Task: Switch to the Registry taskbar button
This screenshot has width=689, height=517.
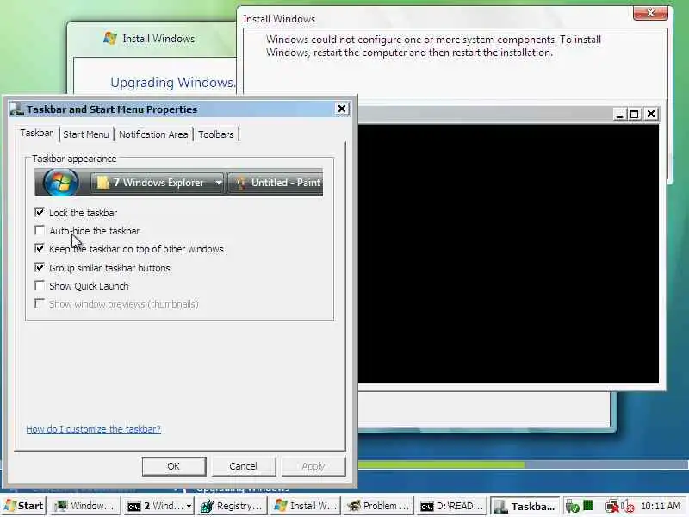Action: [x=232, y=506]
